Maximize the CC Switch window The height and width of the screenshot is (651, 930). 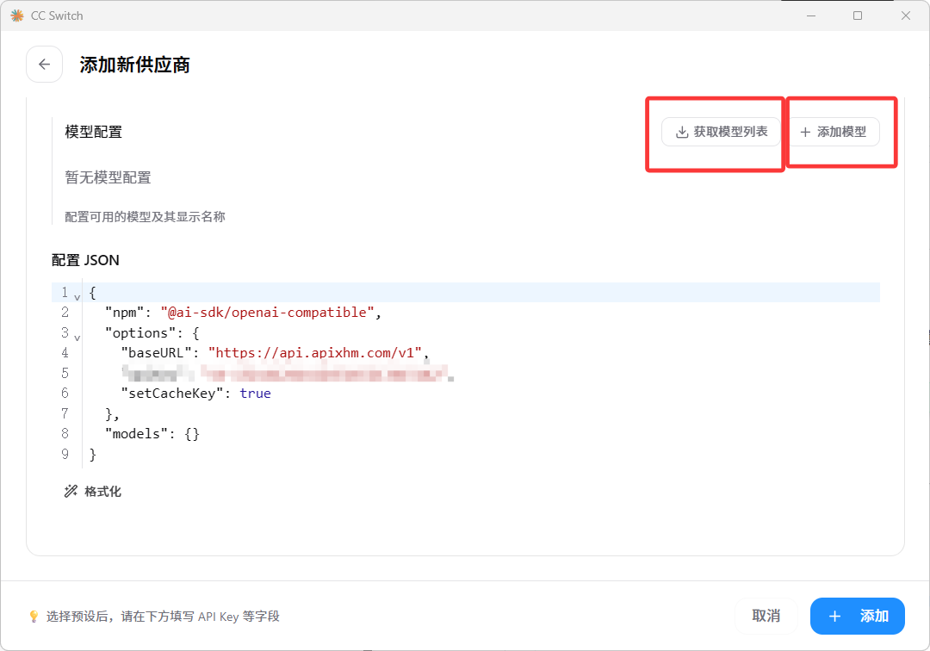coord(858,15)
